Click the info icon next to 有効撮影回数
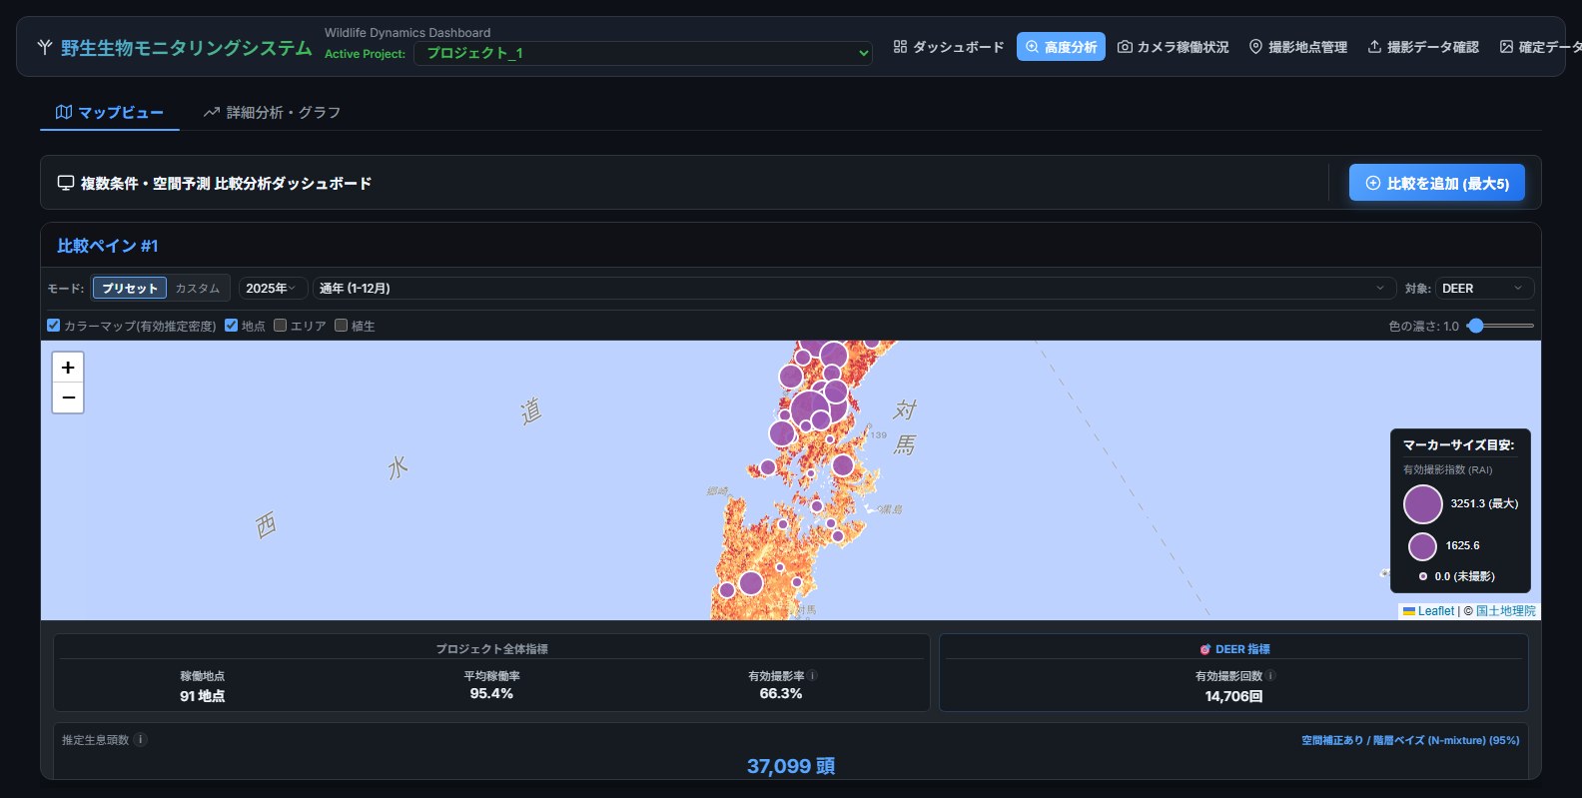Viewport: 1582px width, 798px height. click(x=1271, y=675)
